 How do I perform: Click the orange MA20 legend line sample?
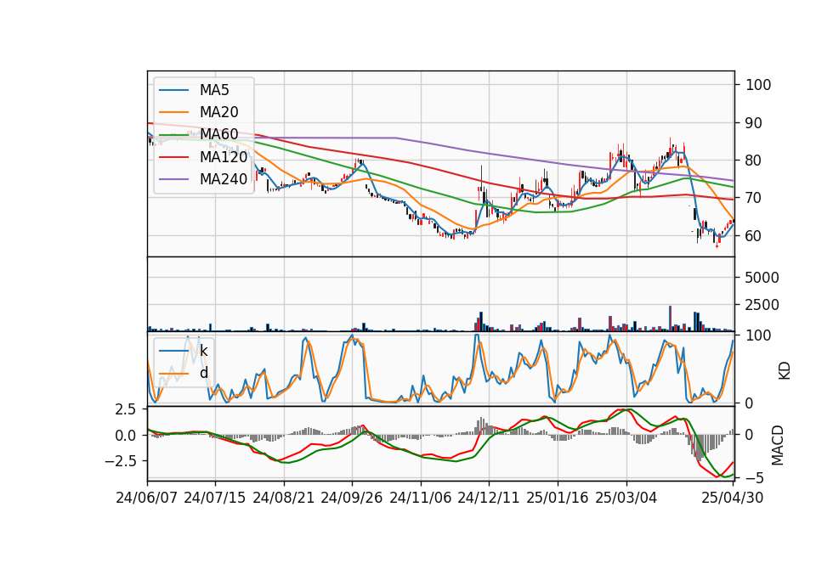173,112
